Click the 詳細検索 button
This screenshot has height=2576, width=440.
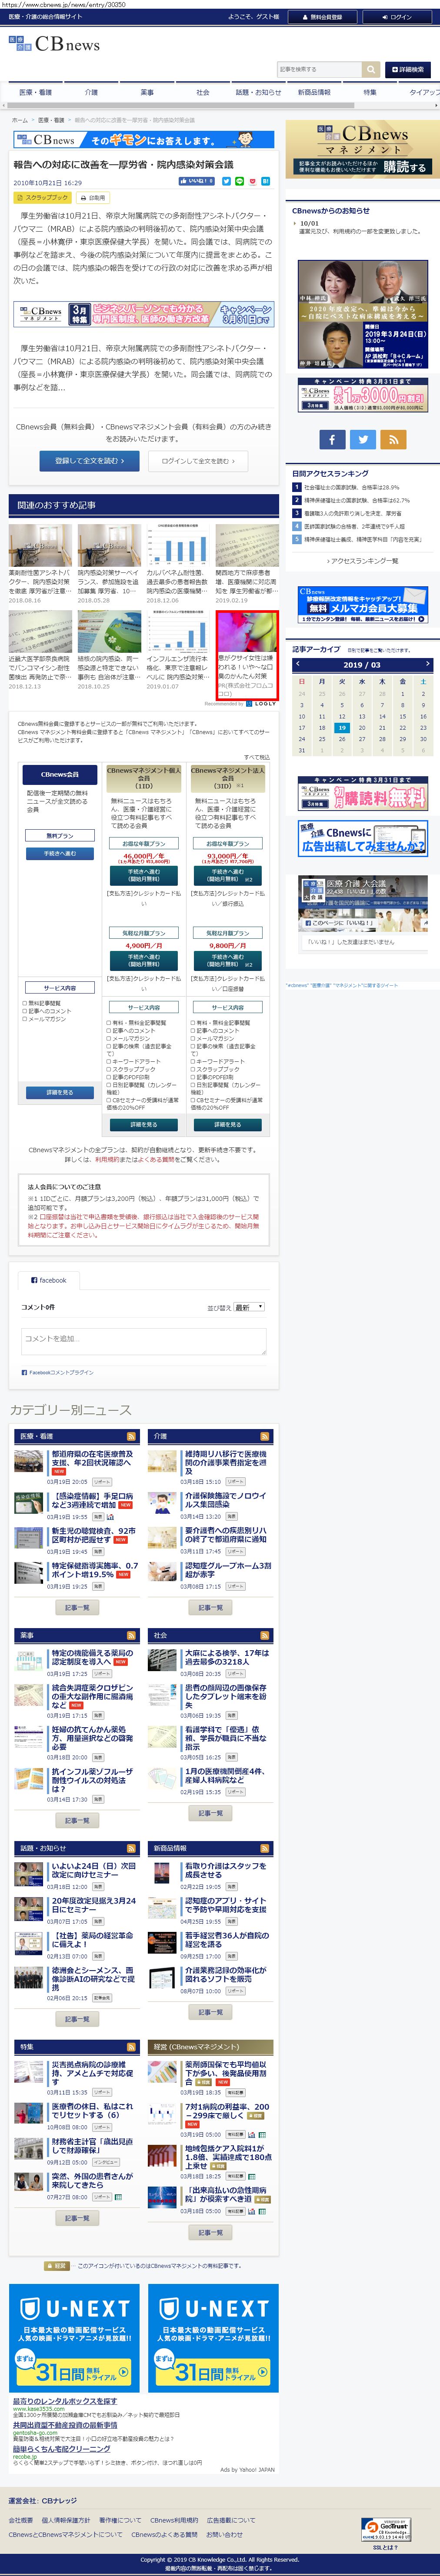pos(408,69)
